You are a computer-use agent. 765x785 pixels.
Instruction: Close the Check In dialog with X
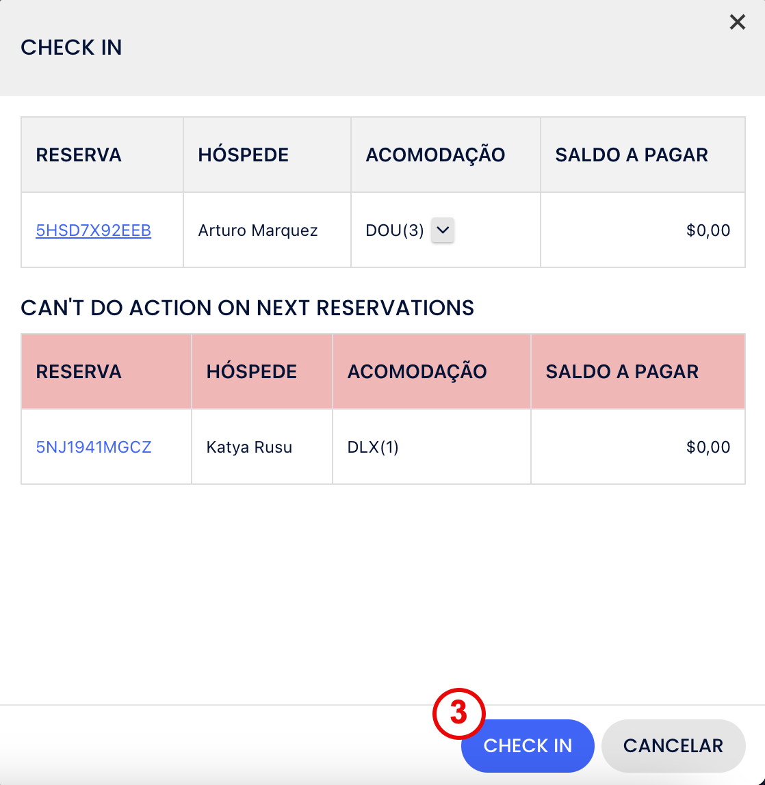737,23
